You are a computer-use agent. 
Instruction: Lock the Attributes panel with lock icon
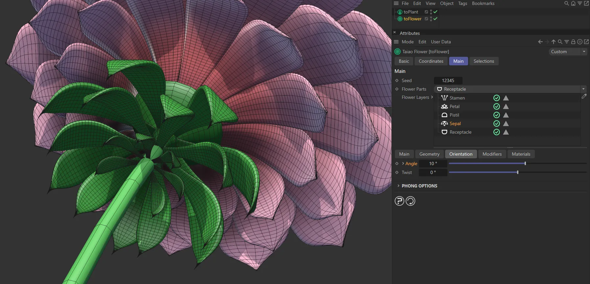pos(573,42)
